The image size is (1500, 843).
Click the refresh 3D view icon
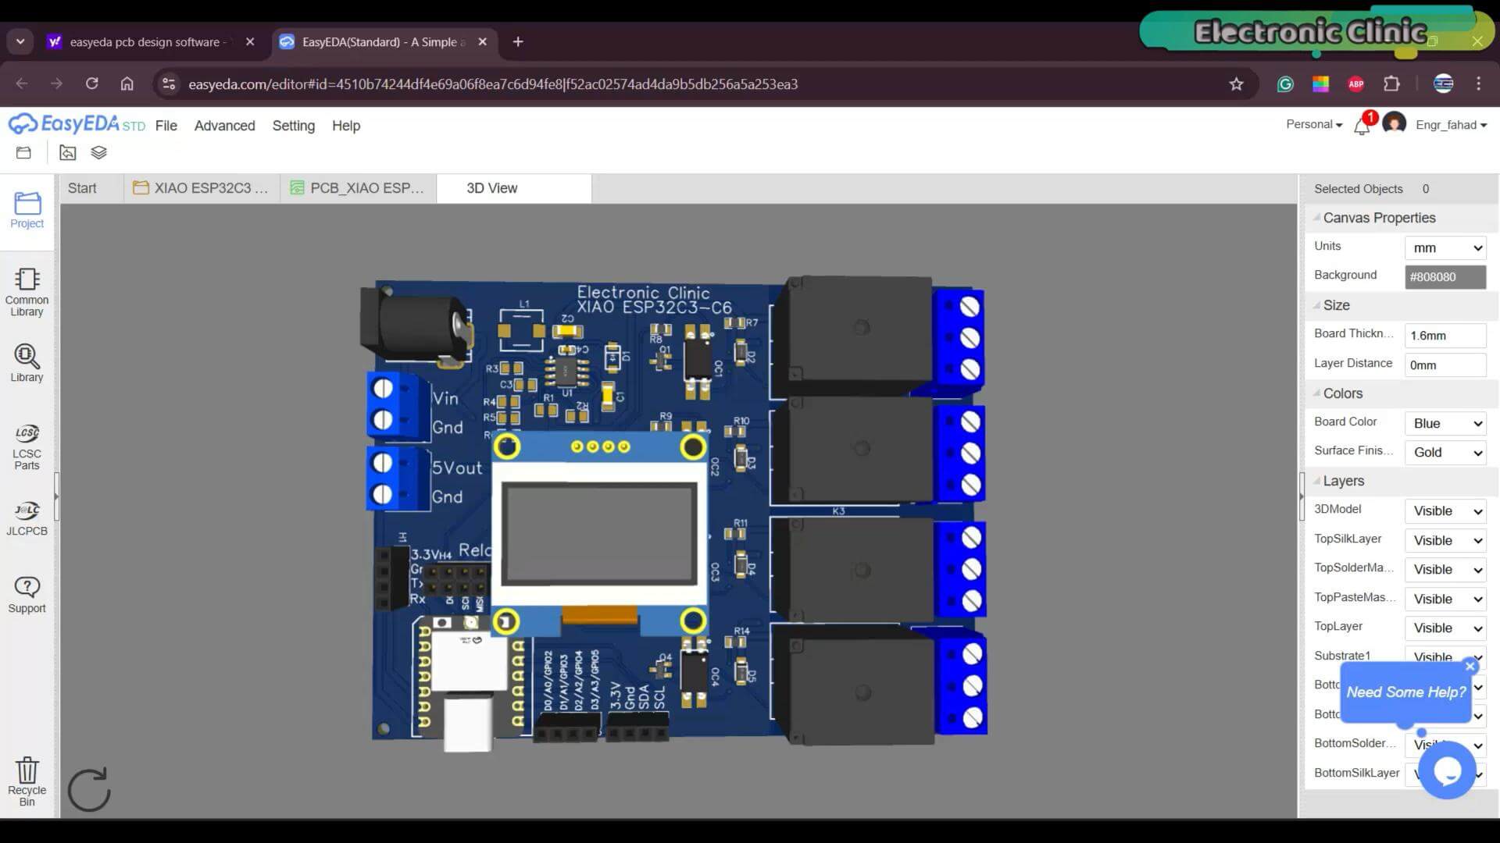89,790
